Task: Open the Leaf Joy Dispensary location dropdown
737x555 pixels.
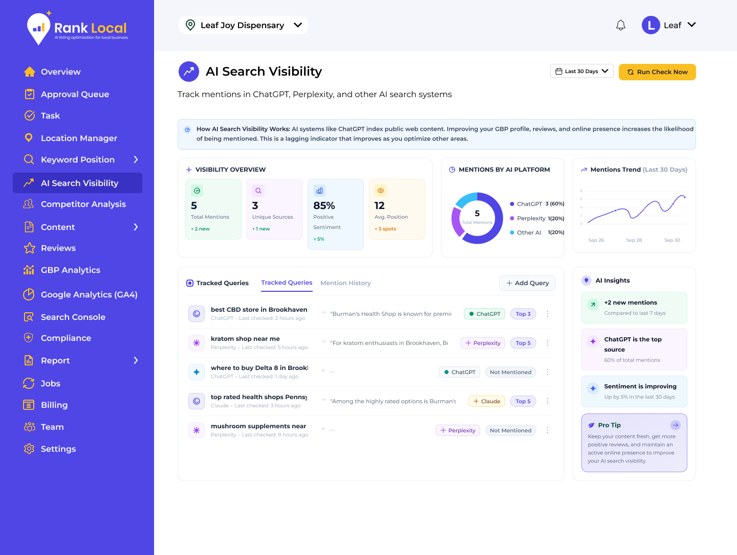Action: [x=243, y=25]
